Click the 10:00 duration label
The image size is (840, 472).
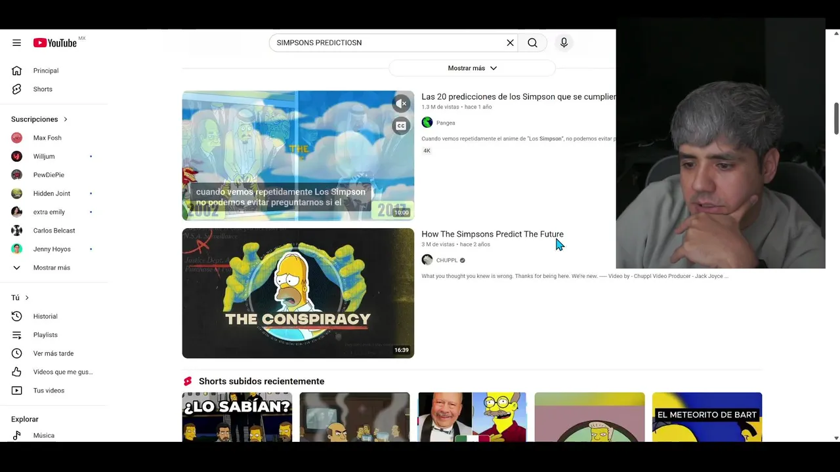402,212
